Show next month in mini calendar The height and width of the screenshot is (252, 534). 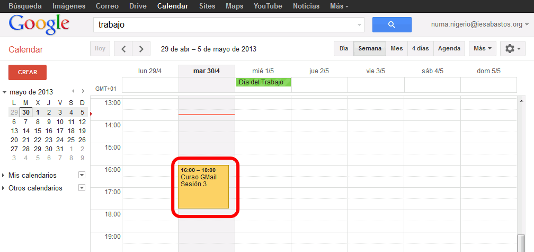(x=83, y=91)
